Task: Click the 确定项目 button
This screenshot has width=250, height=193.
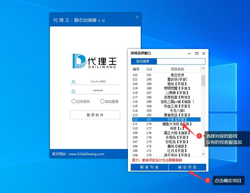Action: 187,167
